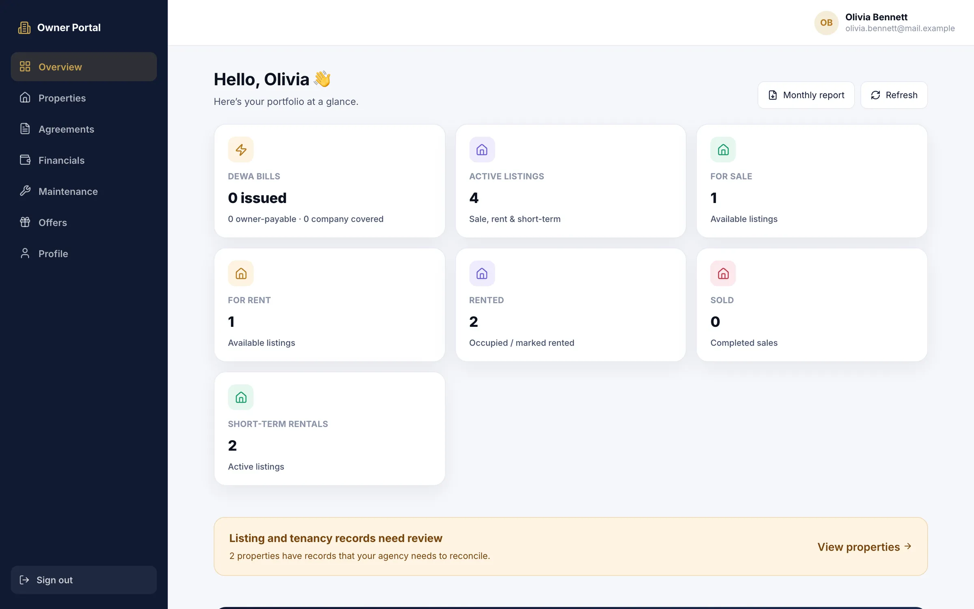Navigate to Financials

coord(84,160)
